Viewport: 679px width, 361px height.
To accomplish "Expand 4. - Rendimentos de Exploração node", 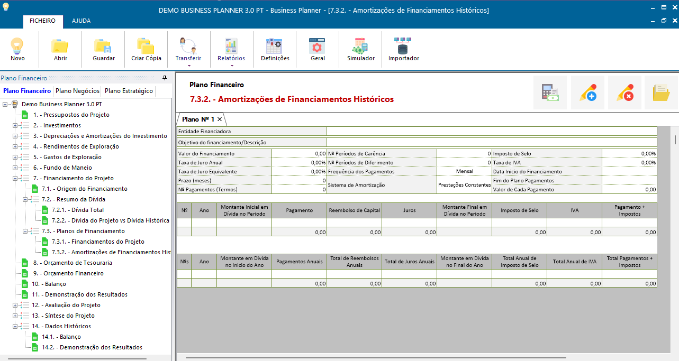I will click(15, 146).
